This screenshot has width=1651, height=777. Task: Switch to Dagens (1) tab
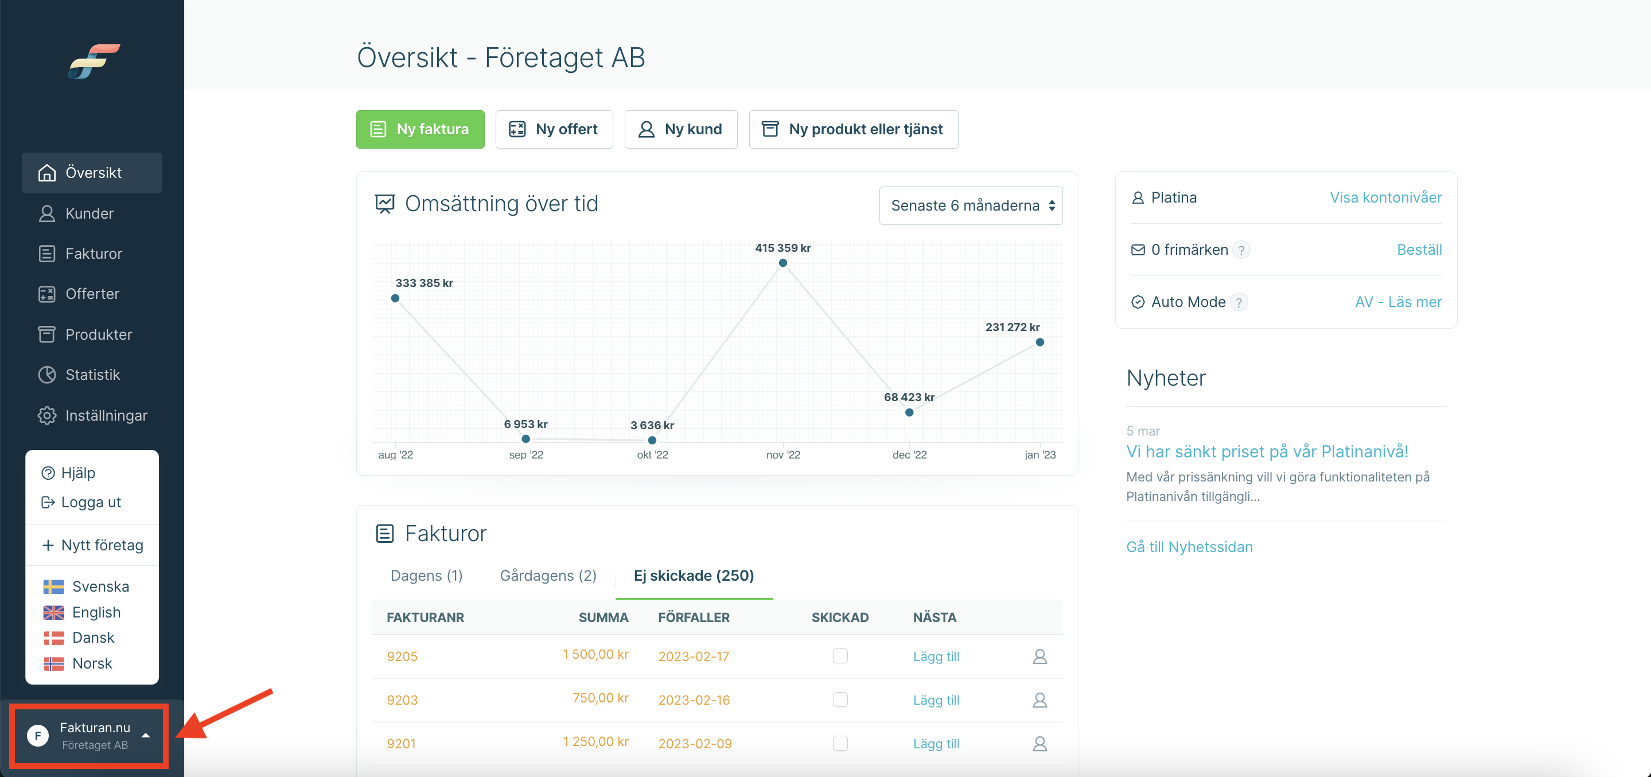pos(426,575)
